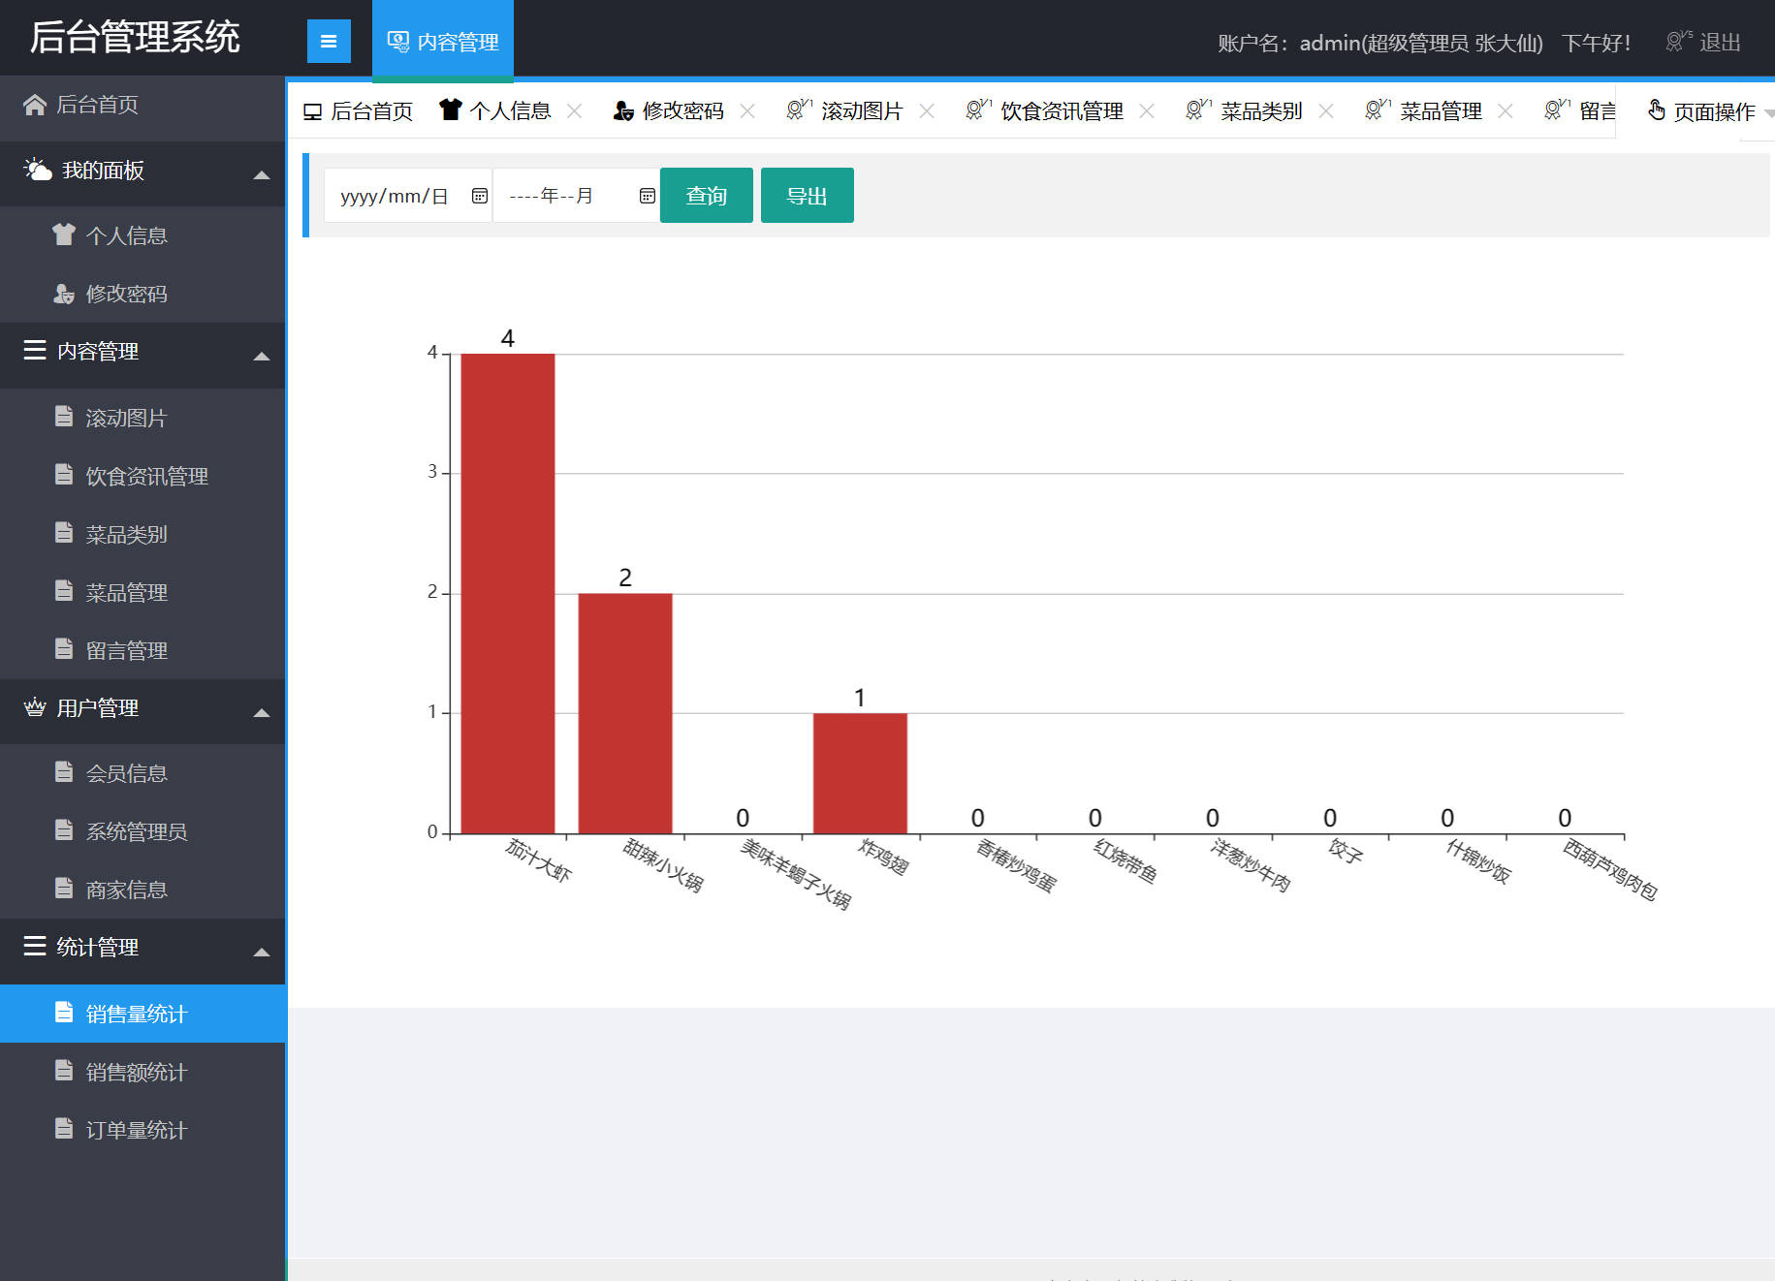Click the shirt icon for 个人信息 in sidebar
This screenshot has height=1281, width=1775.
[x=64, y=234]
